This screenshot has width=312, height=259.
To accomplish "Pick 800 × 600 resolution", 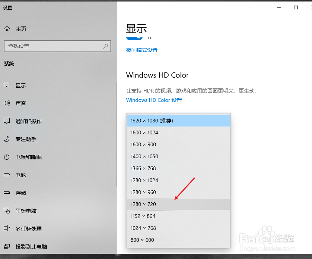I will click(178, 240).
